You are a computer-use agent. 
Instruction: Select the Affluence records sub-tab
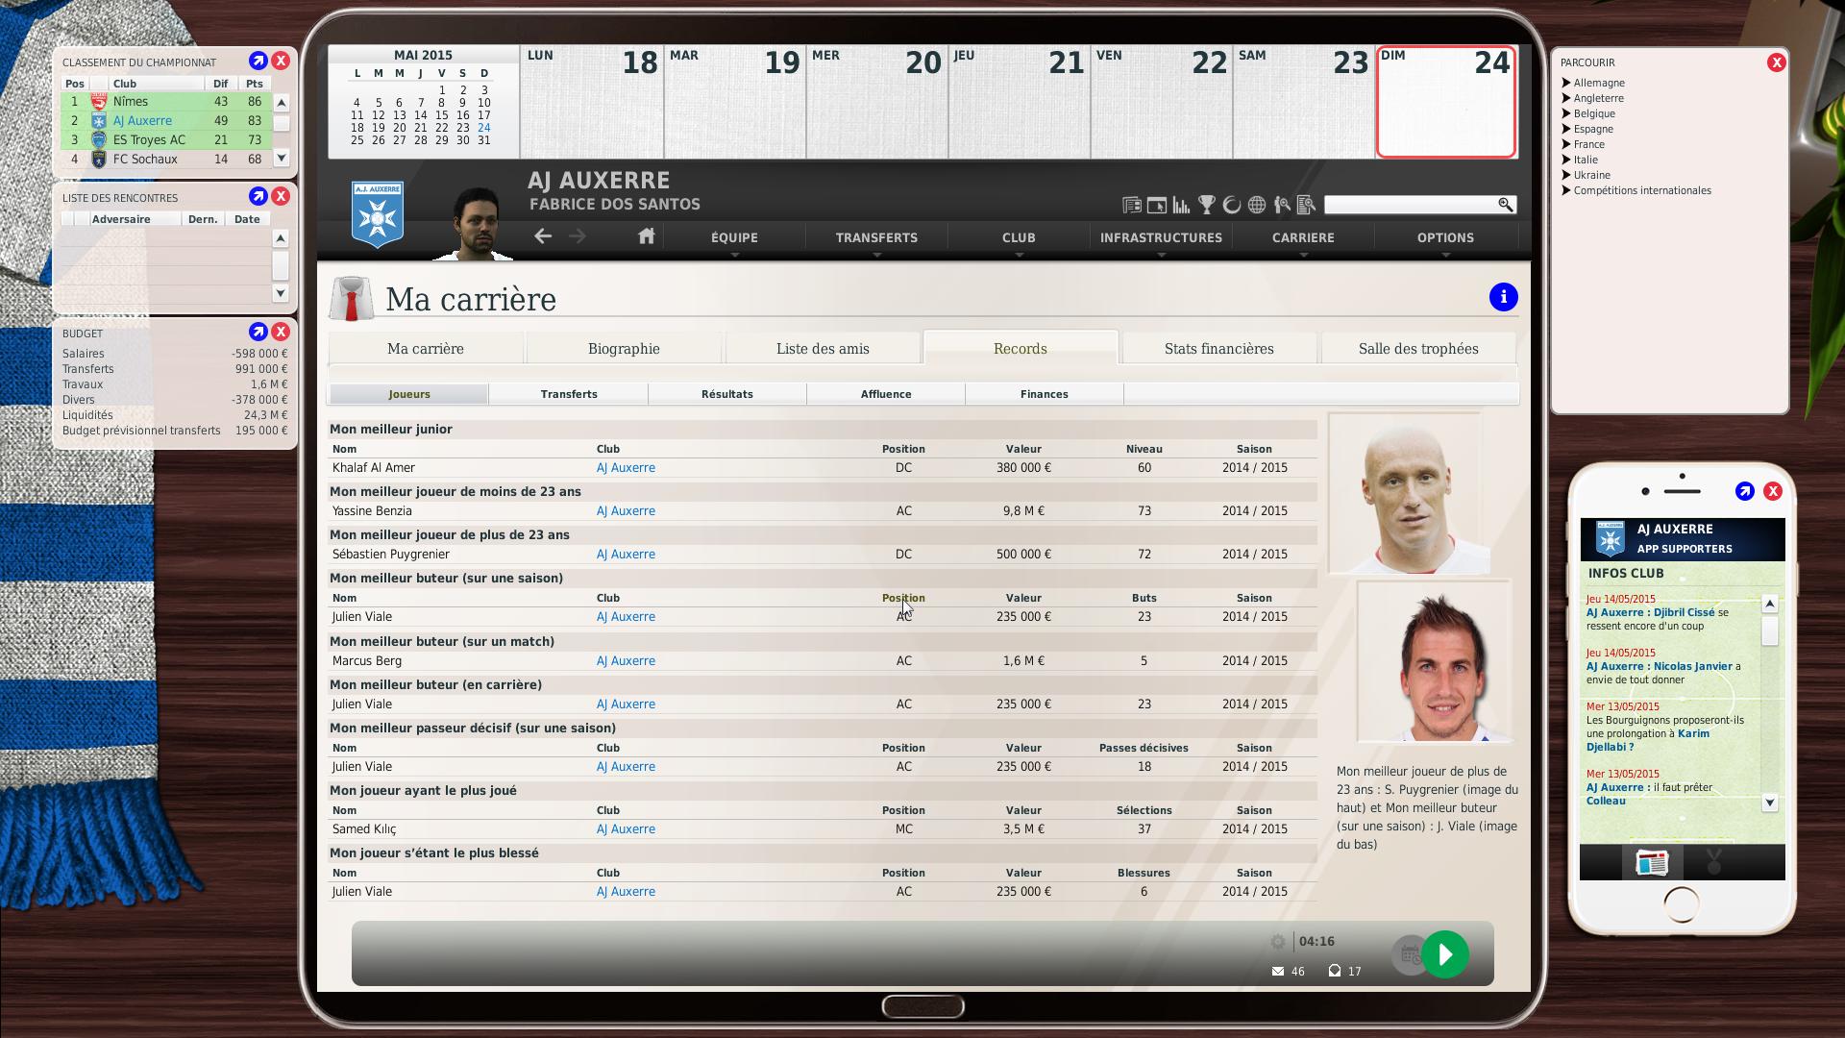(x=886, y=394)
